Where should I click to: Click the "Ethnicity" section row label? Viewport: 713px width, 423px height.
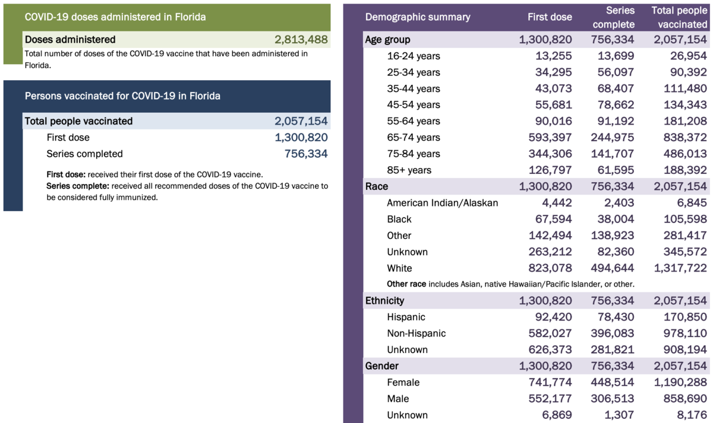(384, 301)
